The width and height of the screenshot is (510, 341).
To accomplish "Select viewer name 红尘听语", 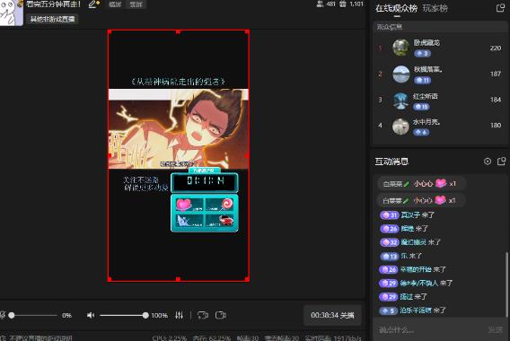I will point(426,96).
